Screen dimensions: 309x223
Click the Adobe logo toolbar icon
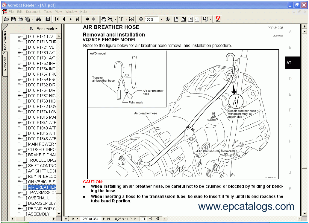218,19
